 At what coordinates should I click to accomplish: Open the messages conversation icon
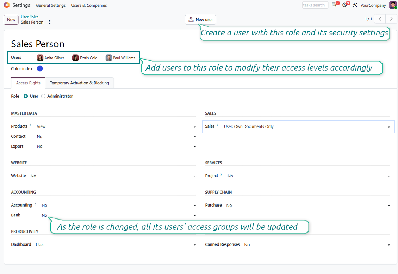(x=334, y=5)
